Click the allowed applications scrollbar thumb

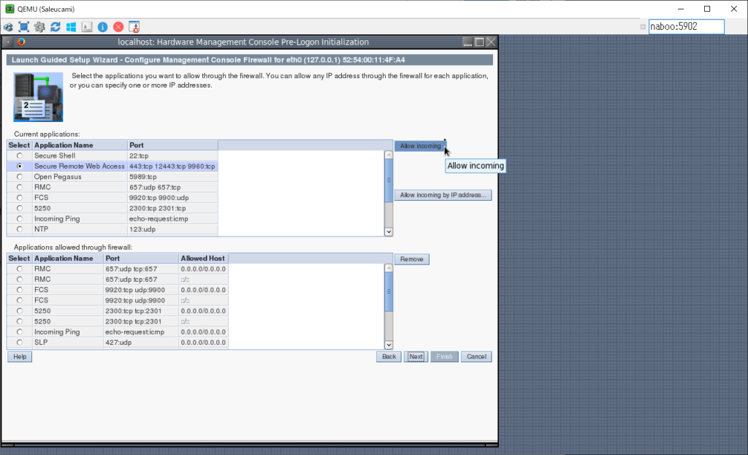coord(389,292)
